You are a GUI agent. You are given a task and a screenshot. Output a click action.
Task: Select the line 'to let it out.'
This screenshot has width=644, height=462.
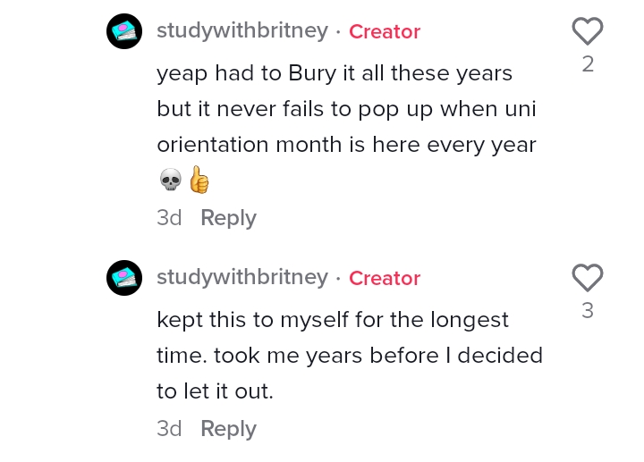pos(215,391)
